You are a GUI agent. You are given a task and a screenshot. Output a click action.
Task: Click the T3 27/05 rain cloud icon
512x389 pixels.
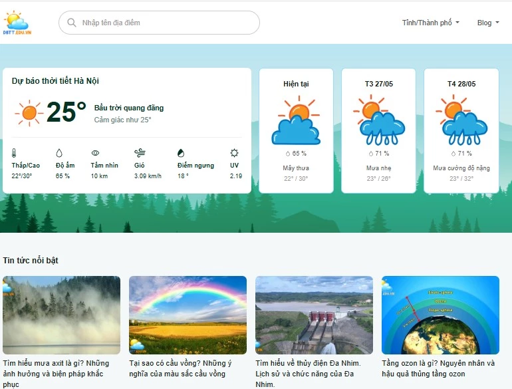(379, 120)
